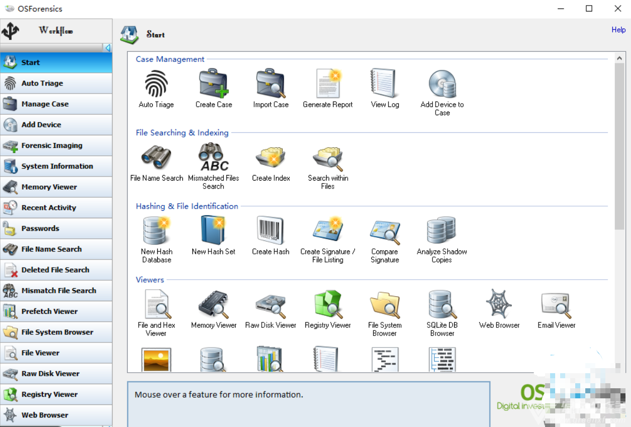Click the Workflow customize arrows icon
631x427 pixels.
11,31
